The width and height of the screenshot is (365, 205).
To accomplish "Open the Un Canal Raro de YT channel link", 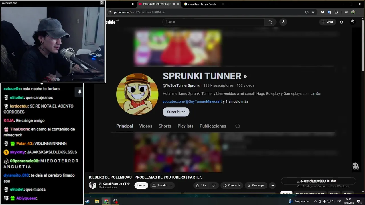I will [112, 184].
